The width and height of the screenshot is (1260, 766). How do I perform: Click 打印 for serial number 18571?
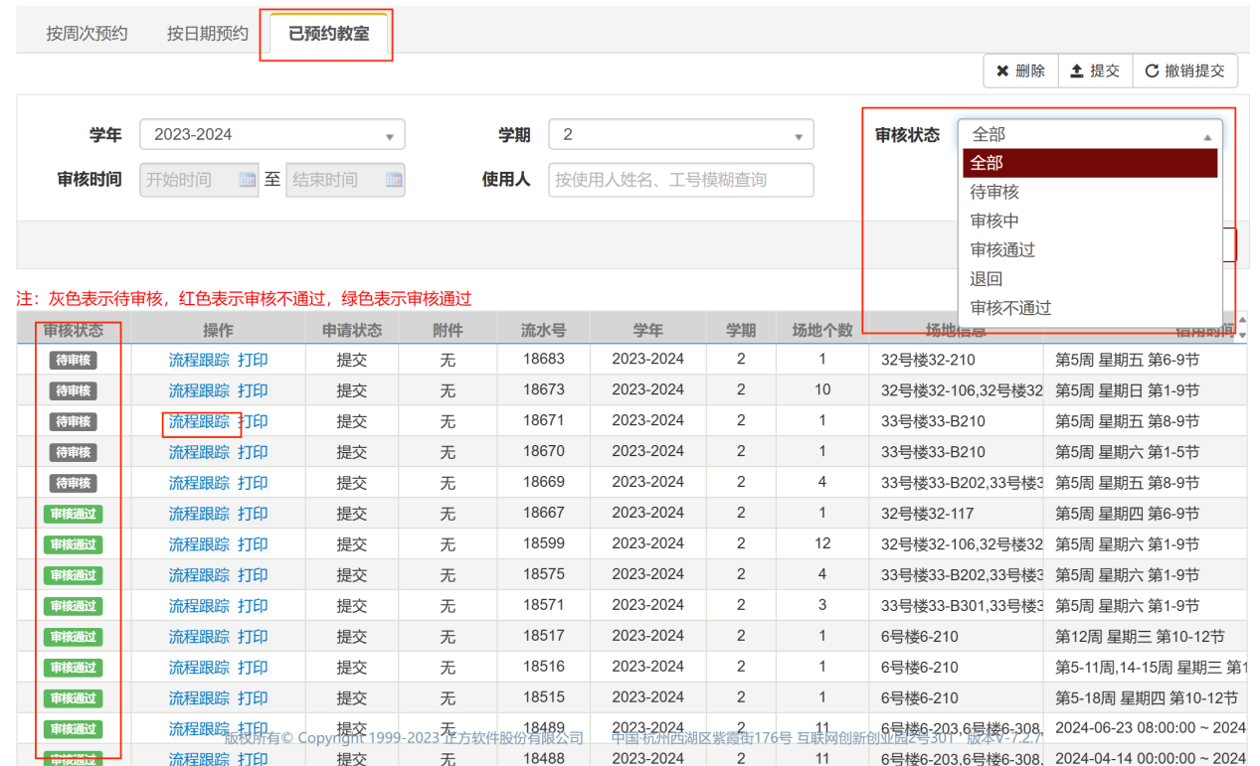(x=253, y=606)
